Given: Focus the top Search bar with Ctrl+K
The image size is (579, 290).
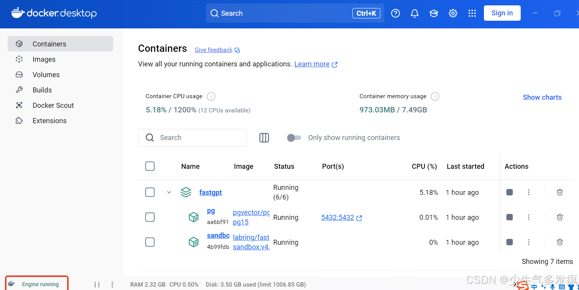Looking at the screenshot, I should pyautogui.click(x=295, y=13).
